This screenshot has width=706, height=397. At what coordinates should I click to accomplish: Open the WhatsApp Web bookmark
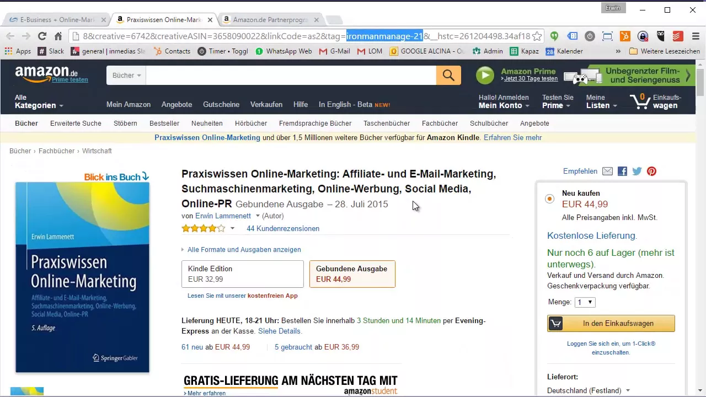[284, 51]
